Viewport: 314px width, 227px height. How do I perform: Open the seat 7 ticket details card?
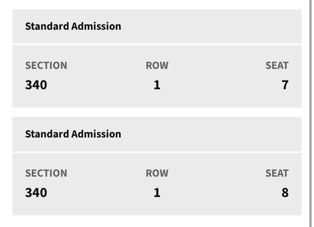pos(157,76)
